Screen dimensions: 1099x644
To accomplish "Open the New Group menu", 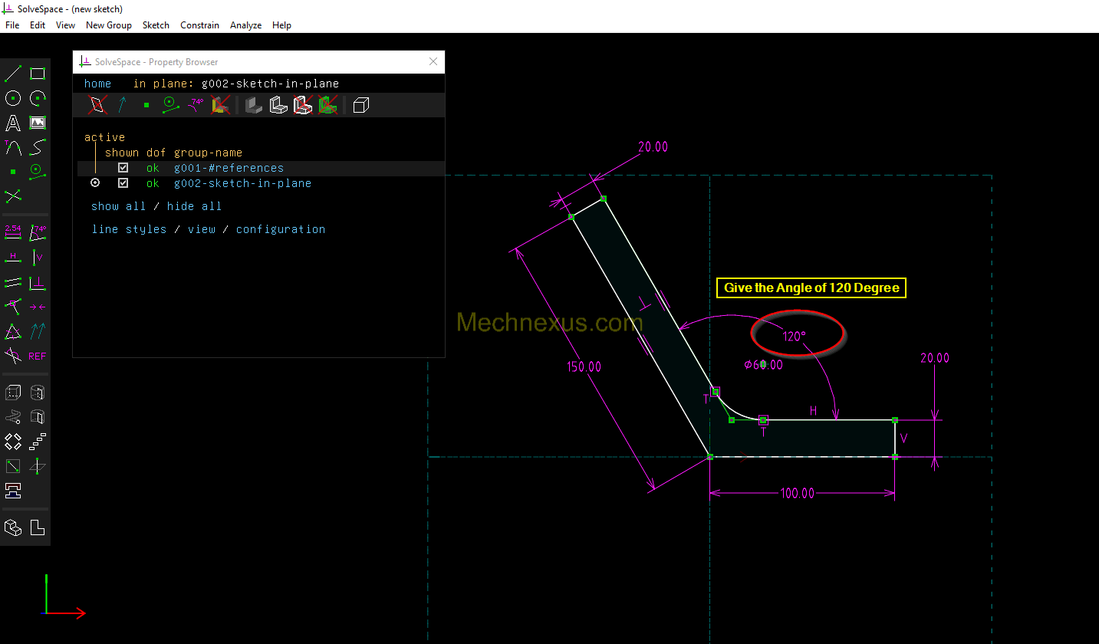I will point(108,25).
